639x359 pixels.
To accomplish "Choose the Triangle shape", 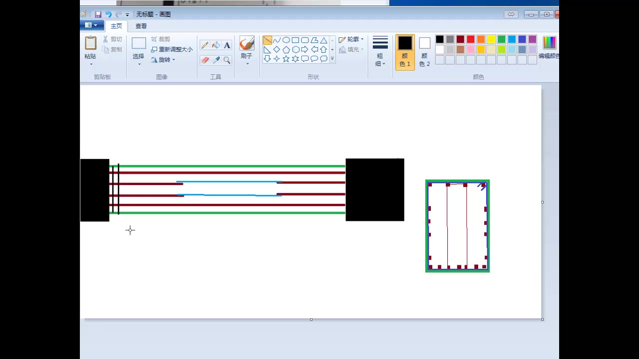I will pos(323,40).
